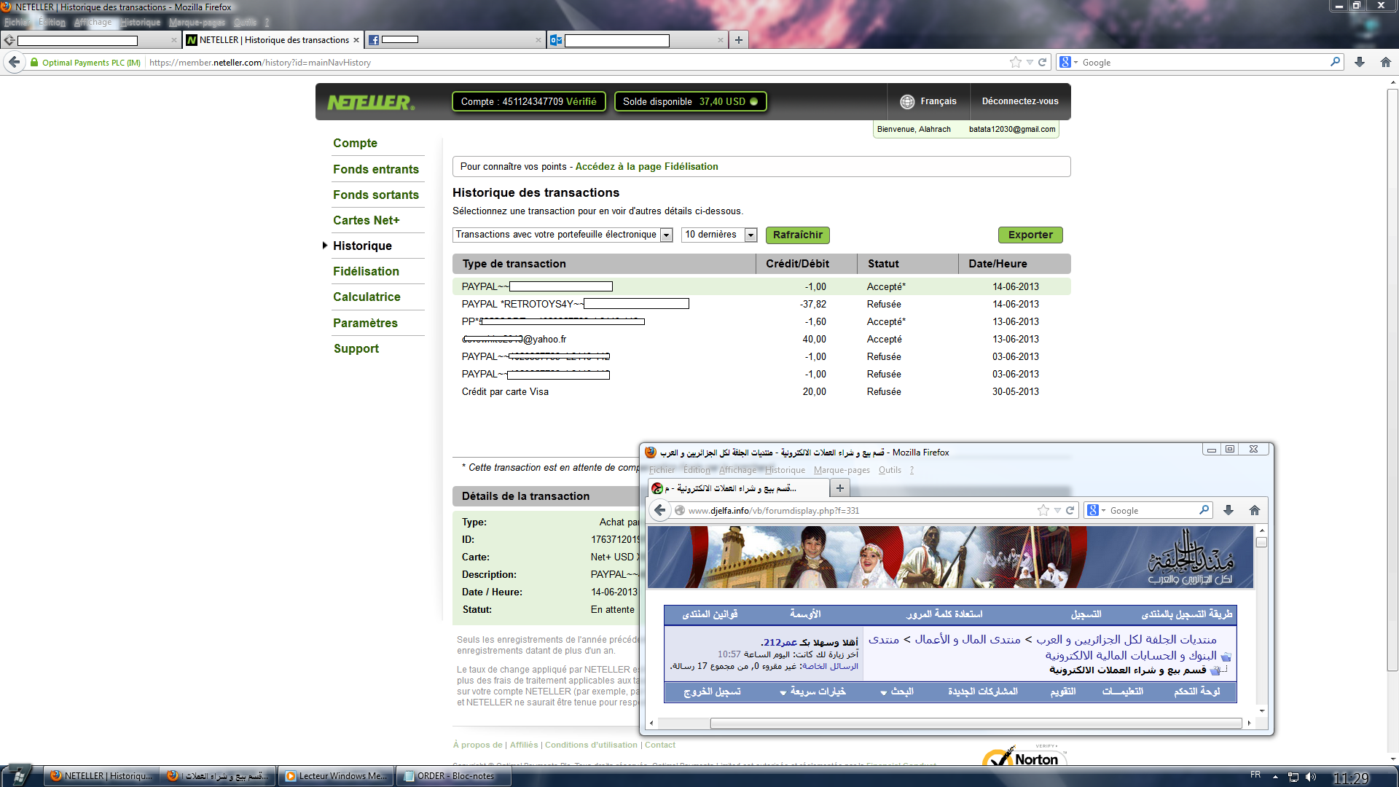Viewport: 1399px width, 787px height.
Task: Click horizontal scrollbar in djelfa window
Action: (976, 724)
